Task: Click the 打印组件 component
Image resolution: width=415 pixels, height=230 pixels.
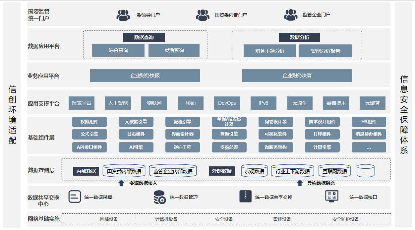Action: coord(322,134)
